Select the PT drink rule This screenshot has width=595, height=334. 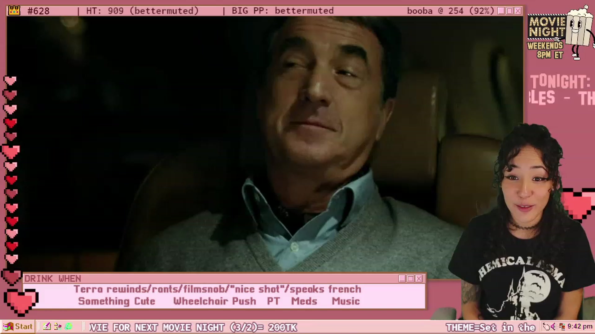[x=273, y=301]
